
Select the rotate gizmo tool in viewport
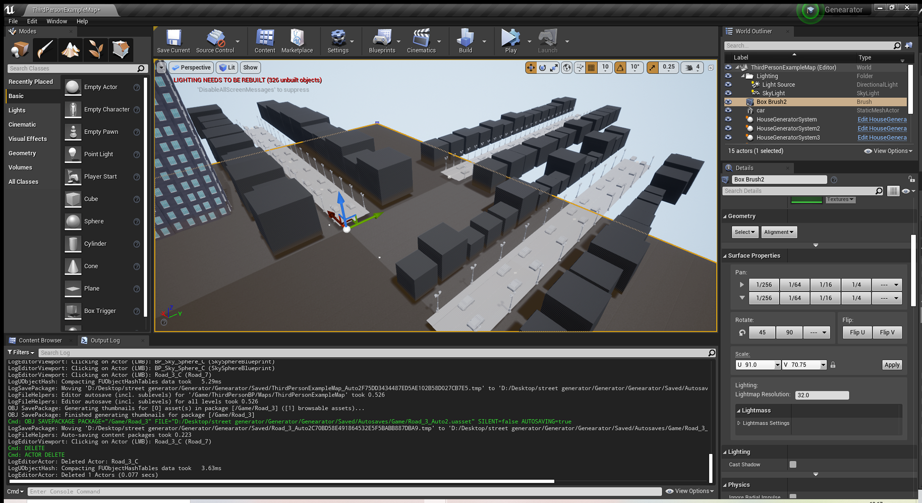(543, 68)
